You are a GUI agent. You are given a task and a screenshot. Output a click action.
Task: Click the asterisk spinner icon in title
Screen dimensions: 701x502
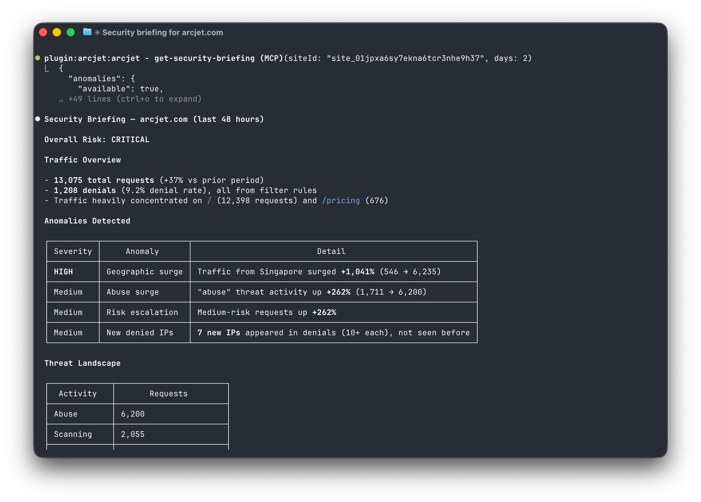[97, 33]
